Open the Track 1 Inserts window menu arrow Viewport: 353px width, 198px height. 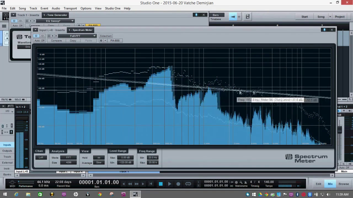click(13, 15)
